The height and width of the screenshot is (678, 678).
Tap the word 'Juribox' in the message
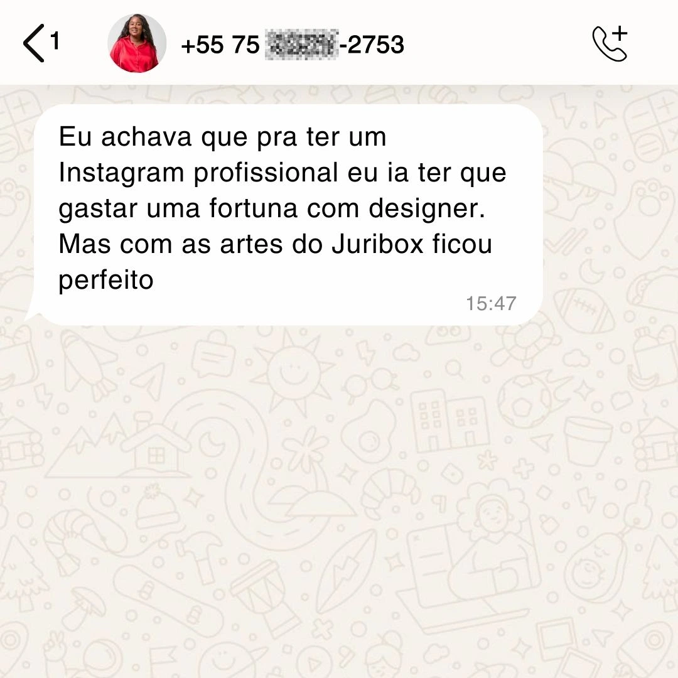point(377,244)
